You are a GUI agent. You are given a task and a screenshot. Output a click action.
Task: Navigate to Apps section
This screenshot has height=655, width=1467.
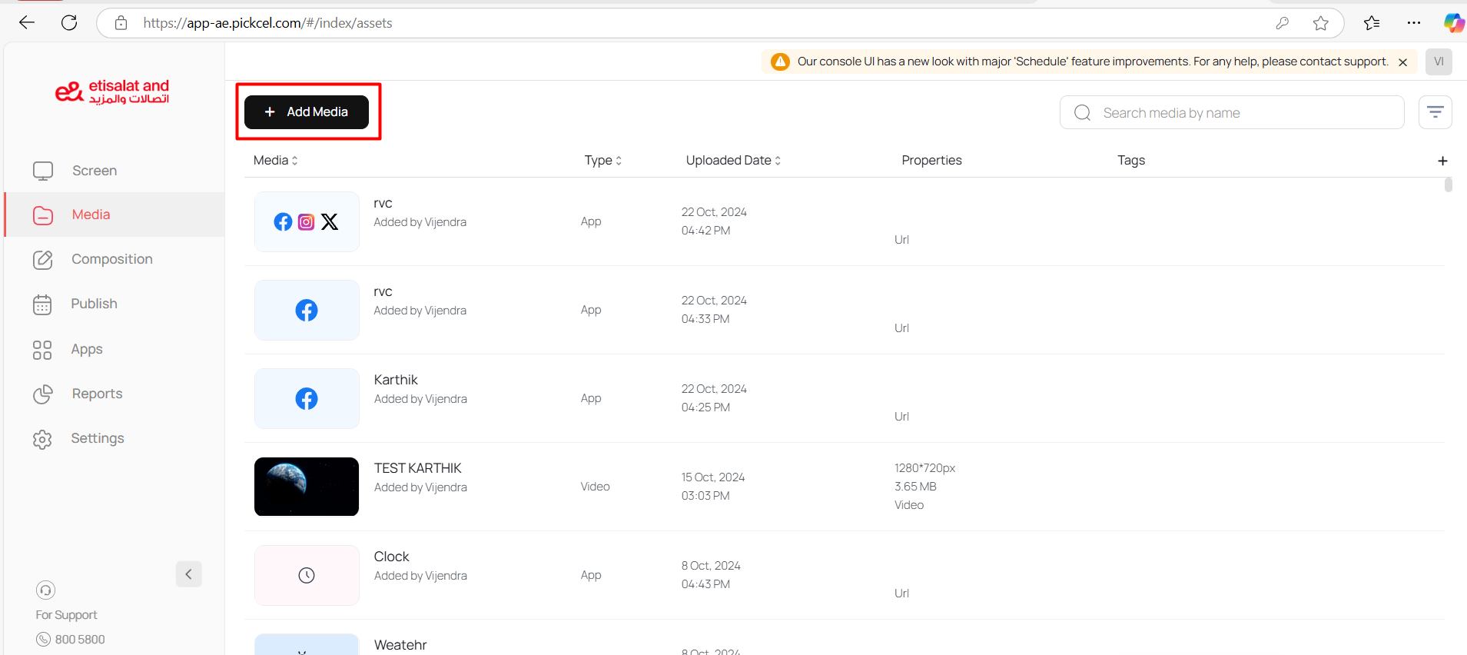click(x=86, y=349)
